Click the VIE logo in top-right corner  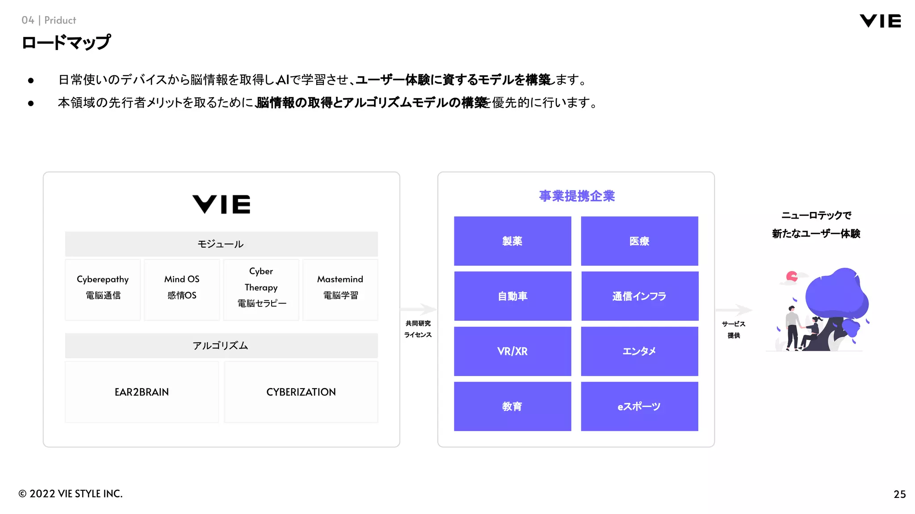pyautogui.click(x=880, y=21)
